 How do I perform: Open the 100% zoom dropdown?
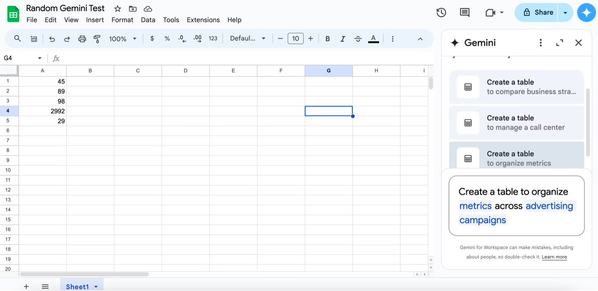[x=123, y=39]
